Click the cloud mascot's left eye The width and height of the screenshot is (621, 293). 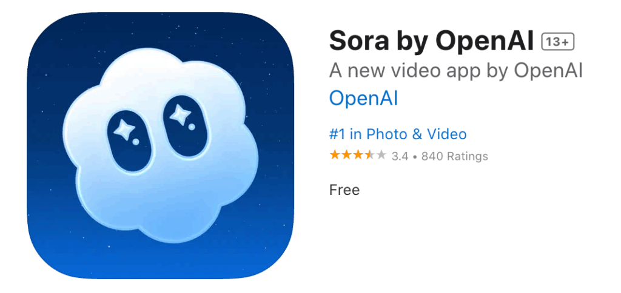point(129,141)
